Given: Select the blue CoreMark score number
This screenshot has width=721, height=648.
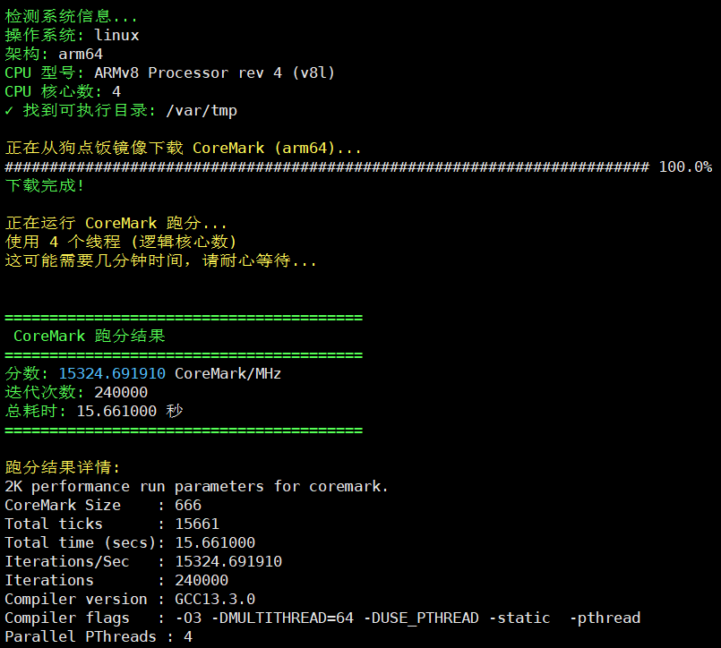Looking at the screenshot, I should 112,373.
